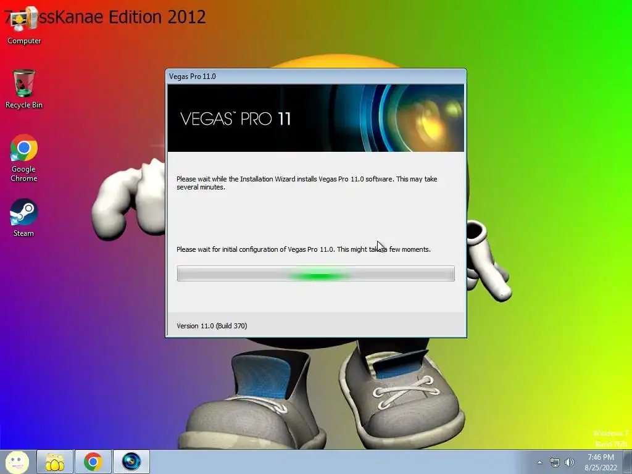
Task: Launch Steam from the desktop shortcut
Action: [x=24, y=218]
